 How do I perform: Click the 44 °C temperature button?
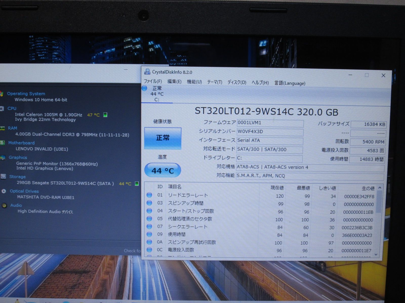pos(163,170)
